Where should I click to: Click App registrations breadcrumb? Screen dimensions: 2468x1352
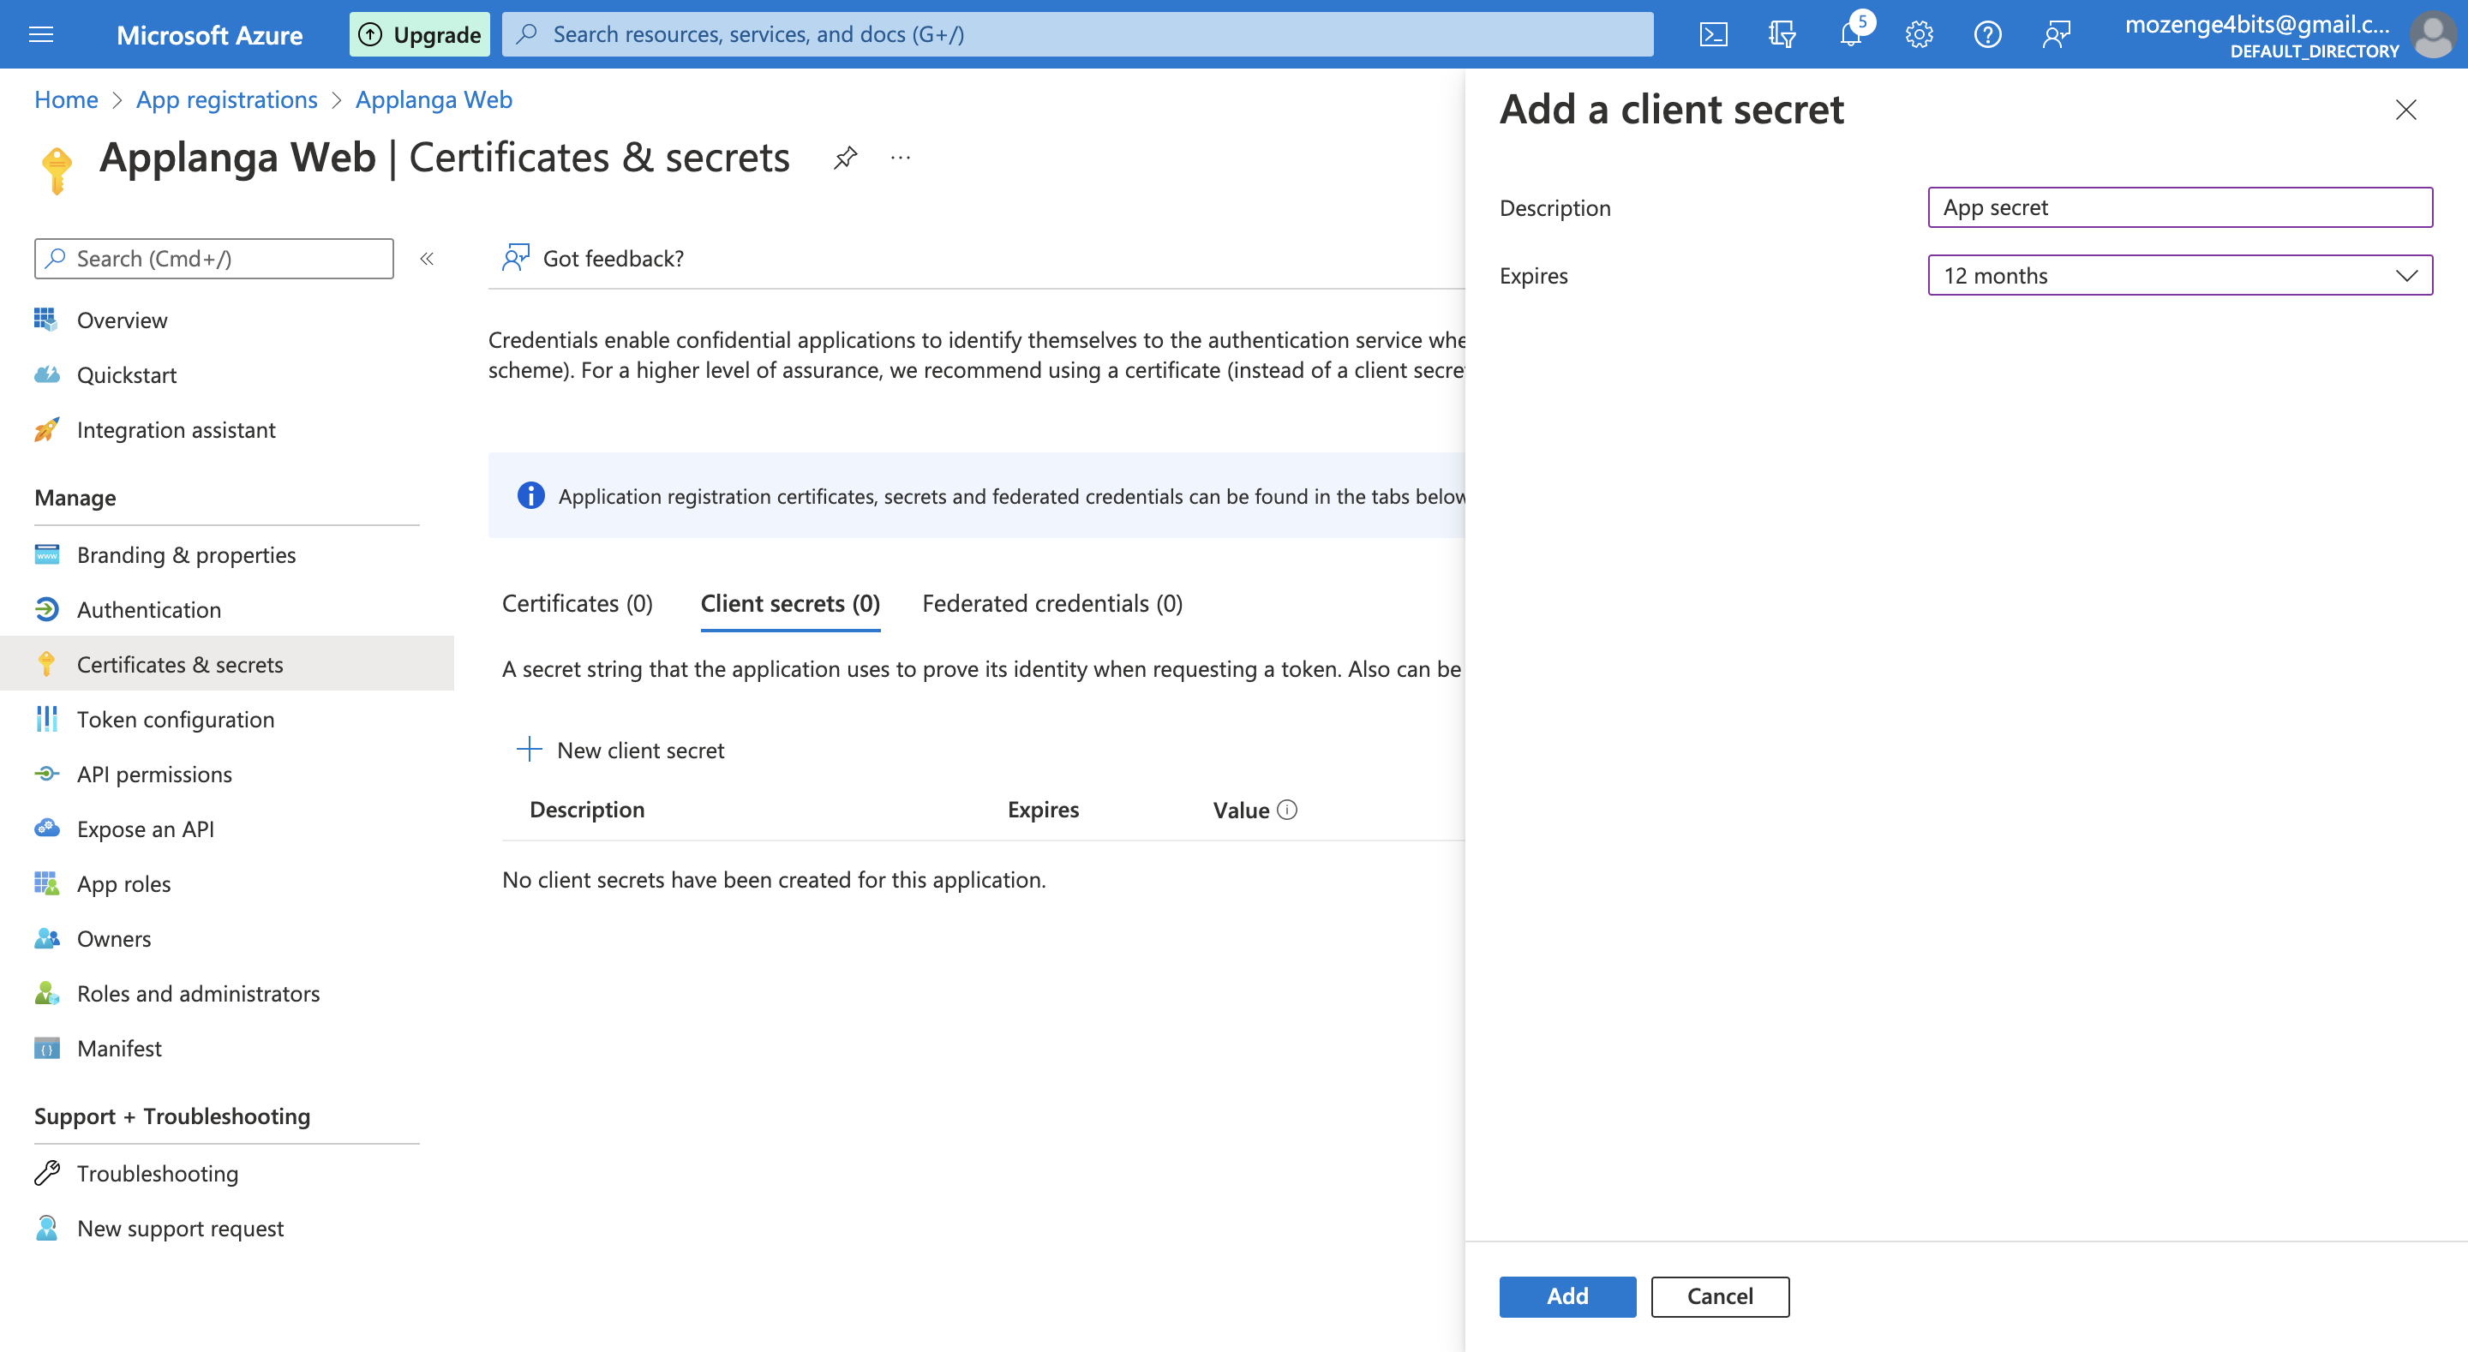(x=226, y=99)
